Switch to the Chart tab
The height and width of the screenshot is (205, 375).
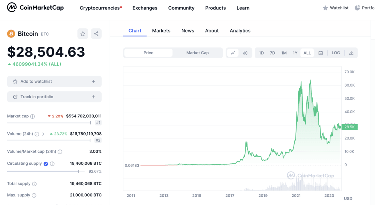(x=135, y=31)
